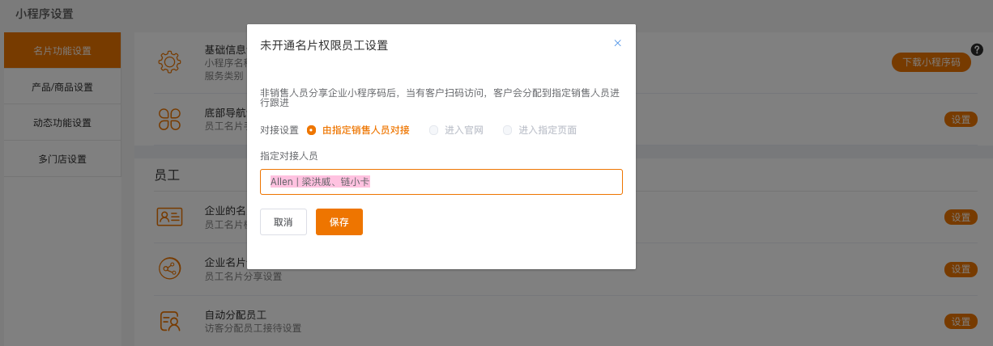Click the basic info gear icon
The image size is (993, 346).
169,62
